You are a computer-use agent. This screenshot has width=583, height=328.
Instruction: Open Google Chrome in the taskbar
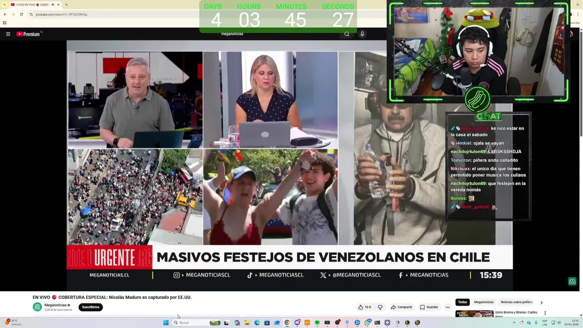pos(287,323)
